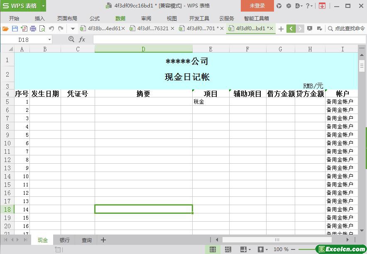Screen dimensions: 367x254
Task: Open the 数据 ribbon tab
Action: (x=120, y=19)
